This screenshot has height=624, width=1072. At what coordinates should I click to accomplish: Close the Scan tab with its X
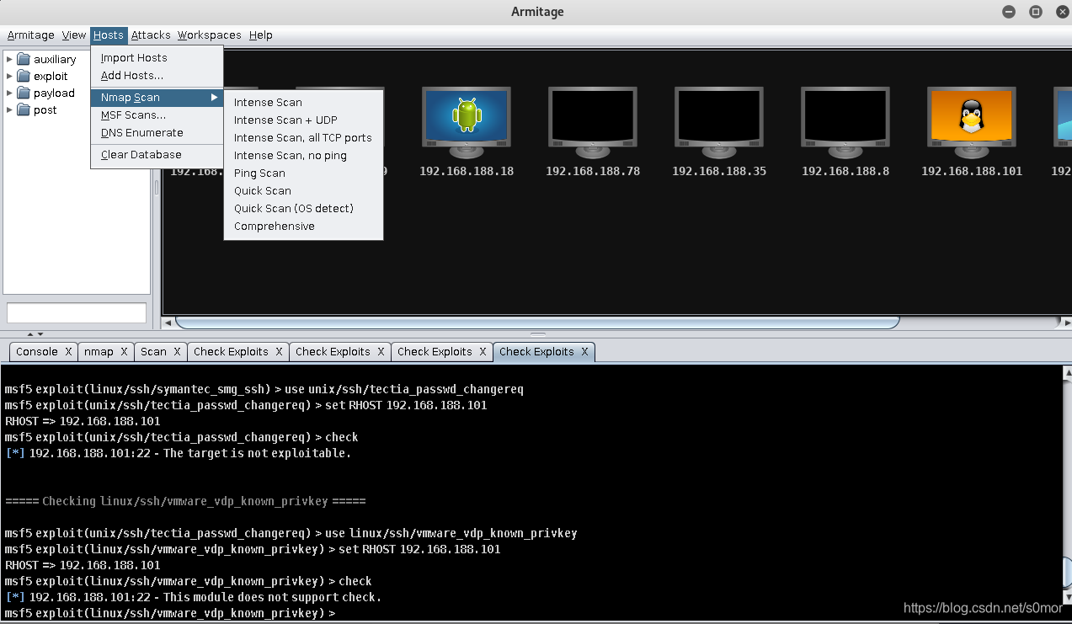click(178, 352)
